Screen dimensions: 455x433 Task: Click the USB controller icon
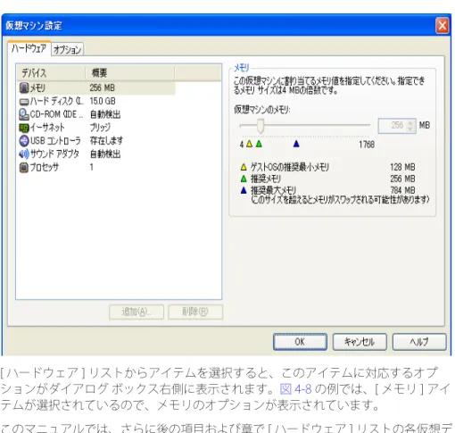[24, 141]
